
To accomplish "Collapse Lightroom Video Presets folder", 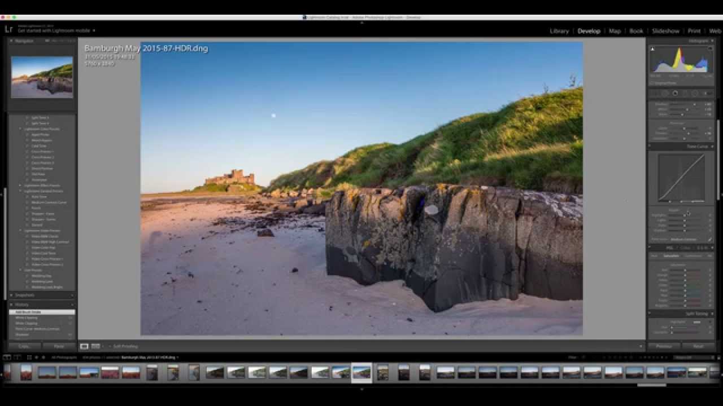I will (x=21, y=230).
